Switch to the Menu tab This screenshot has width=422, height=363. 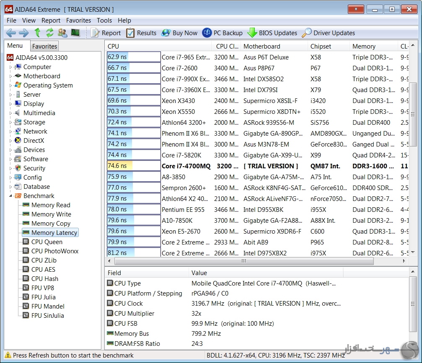click(15, 46)
